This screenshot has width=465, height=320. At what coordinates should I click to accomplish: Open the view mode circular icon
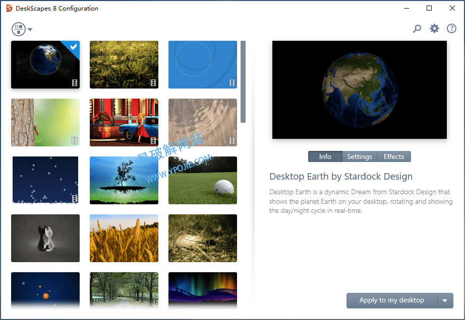[x=19, y=29]
